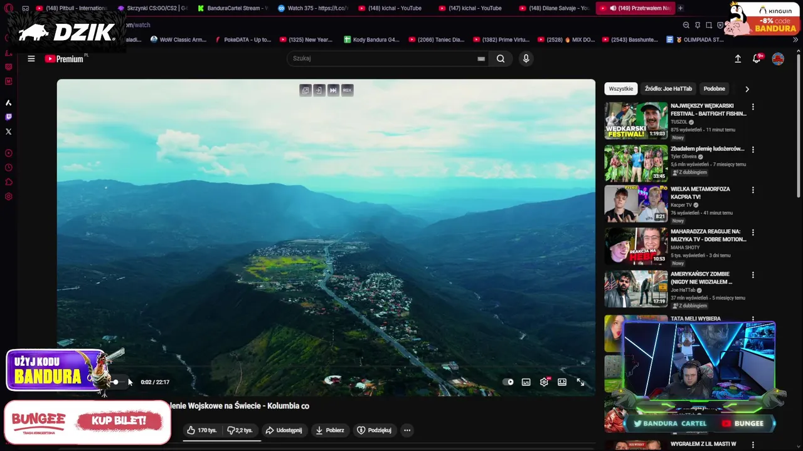803x451 pixels.
Task: Open the Create upload icon
Action: (738, 58)
